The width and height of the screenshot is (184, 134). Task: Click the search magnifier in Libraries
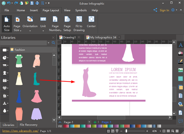[x=53, y=43]
